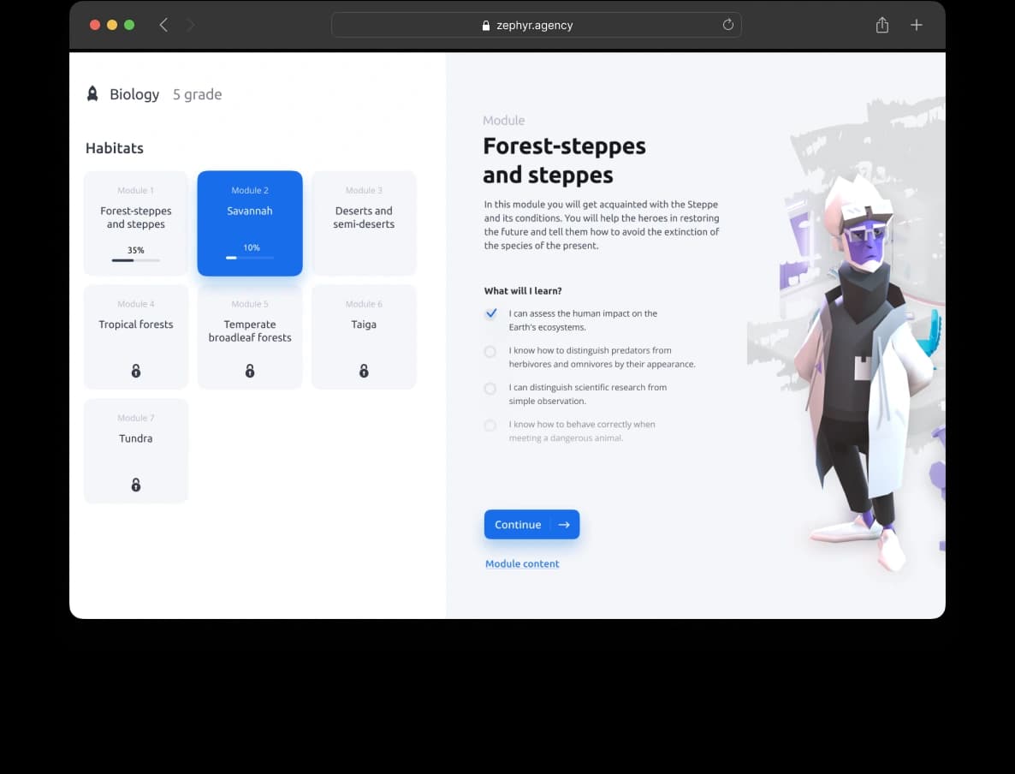Click the lock icon on Taiga module
The width and height of the screenshot is (1015, 774).
tap(364, 371)
